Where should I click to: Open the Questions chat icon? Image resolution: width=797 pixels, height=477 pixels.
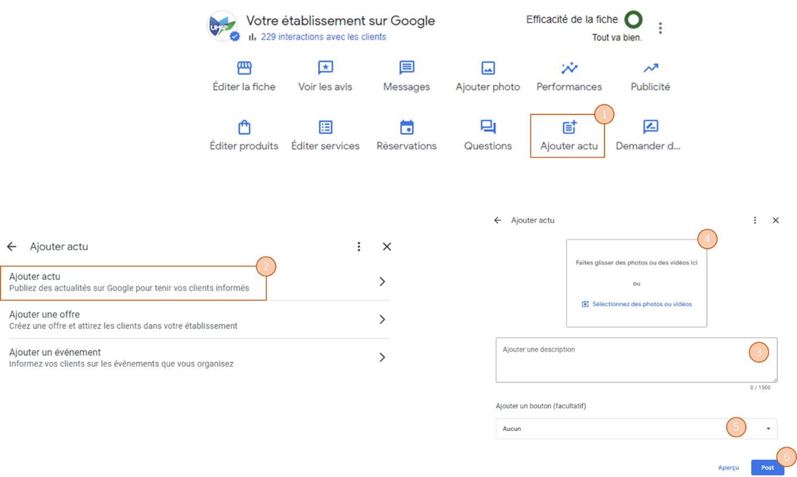coord(488,127)
